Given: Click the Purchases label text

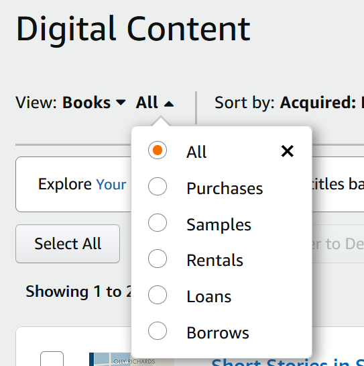Looking at the screenshot, I should (225, 188).
